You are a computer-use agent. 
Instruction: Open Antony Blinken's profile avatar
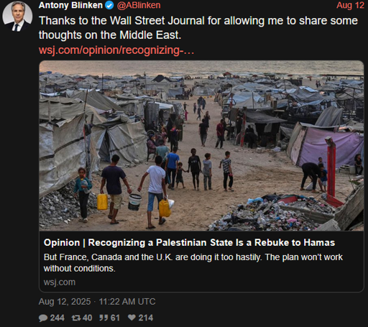(x=17, y=17)
